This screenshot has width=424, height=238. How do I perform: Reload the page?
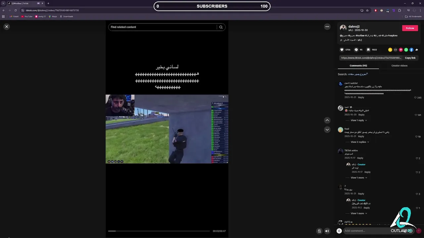coord(15,10)
